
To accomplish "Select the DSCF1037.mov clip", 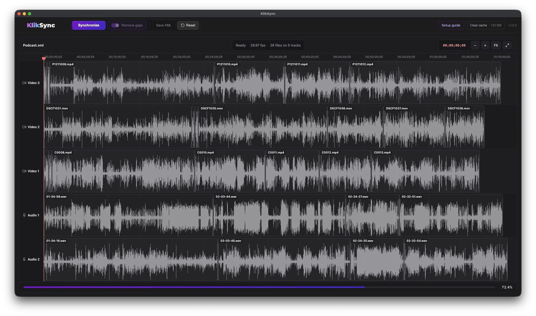I will (414, 127).
